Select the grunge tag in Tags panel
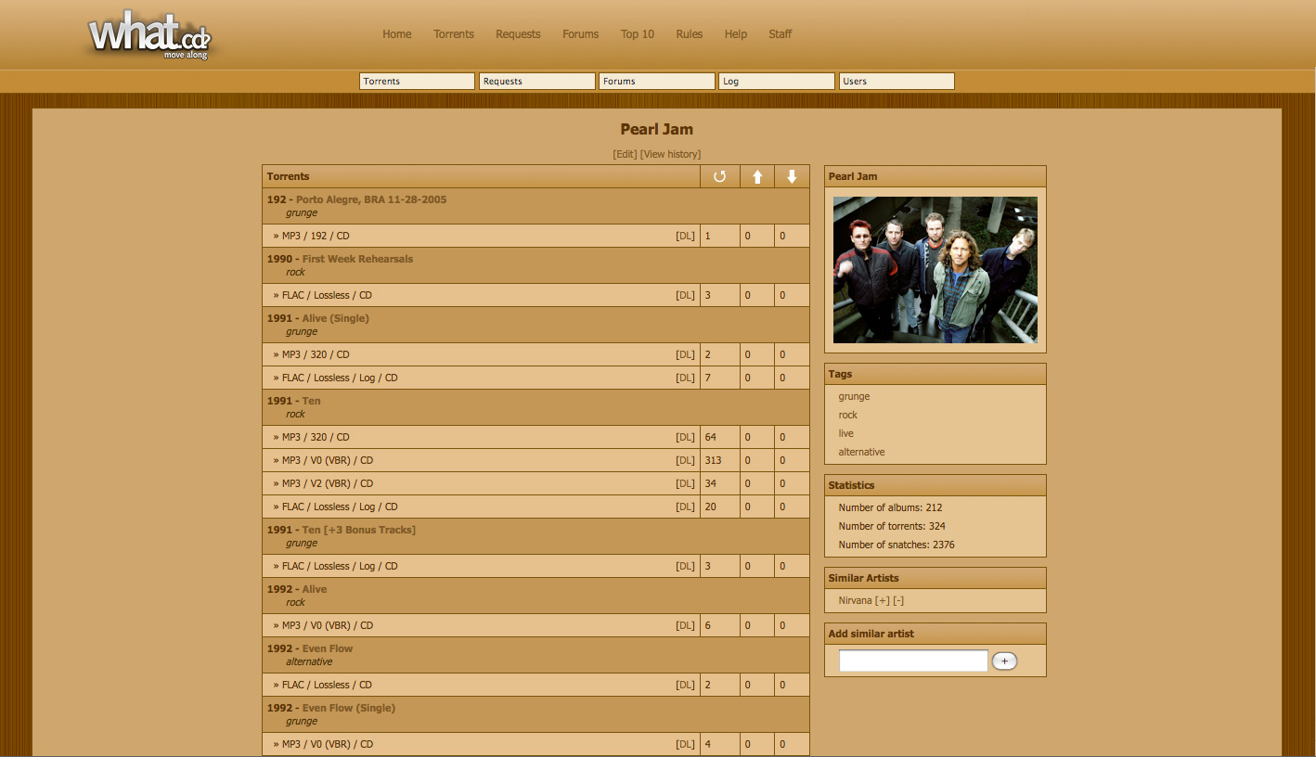This screenshot has height=757, width=1316. pyautogui.click(x=854, y=397)
